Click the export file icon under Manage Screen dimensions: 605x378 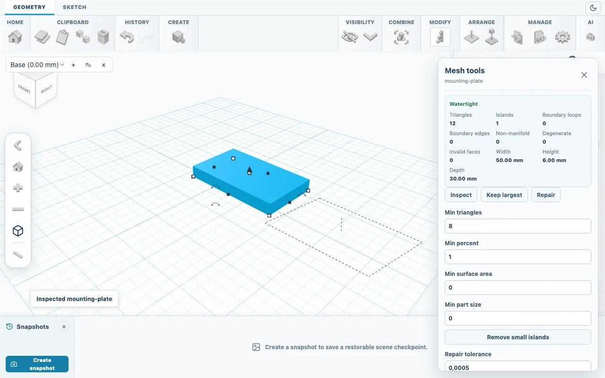click(x=540, y=37)
